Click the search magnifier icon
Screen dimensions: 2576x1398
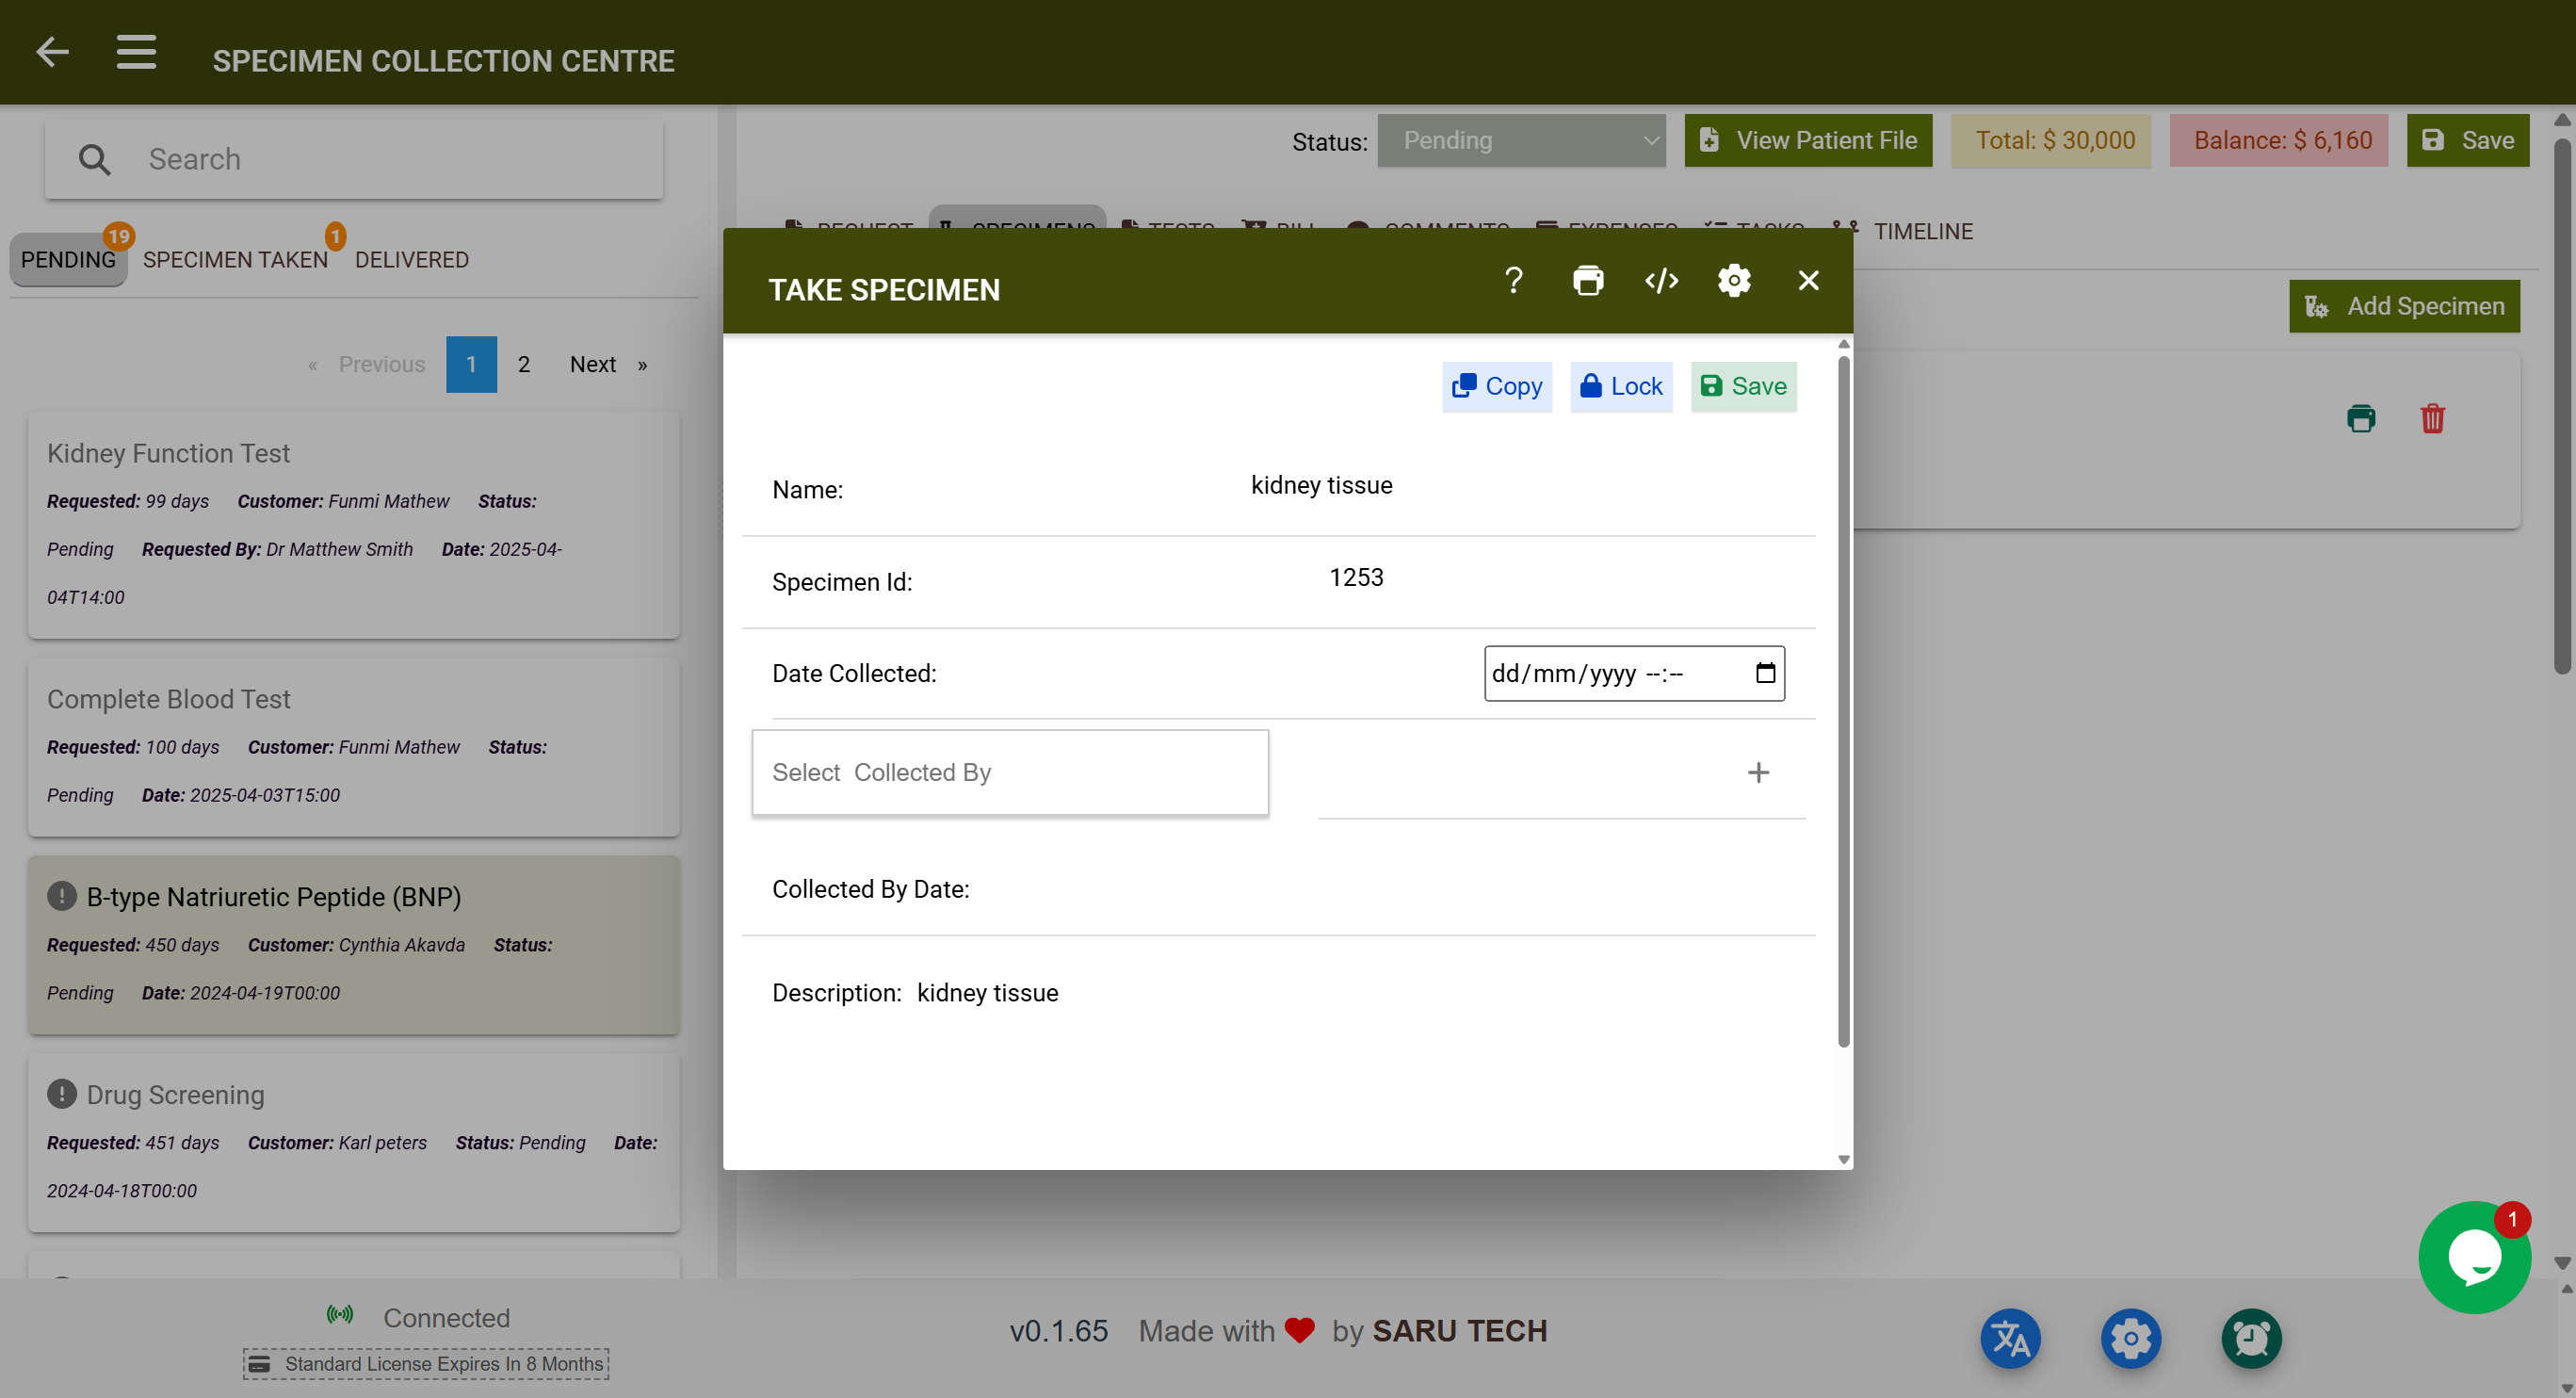[94, 159]
